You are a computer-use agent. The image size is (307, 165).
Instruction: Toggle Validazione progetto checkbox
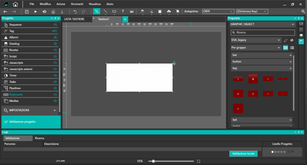(6, 122)
